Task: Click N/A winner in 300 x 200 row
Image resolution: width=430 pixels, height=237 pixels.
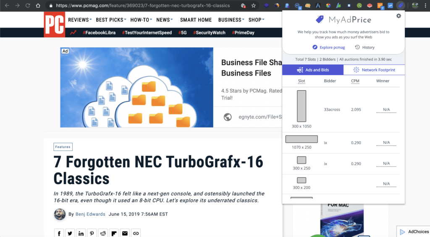Action: point(386,184)
